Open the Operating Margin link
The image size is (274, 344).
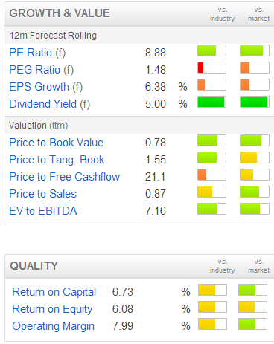[x=54, y=326]
